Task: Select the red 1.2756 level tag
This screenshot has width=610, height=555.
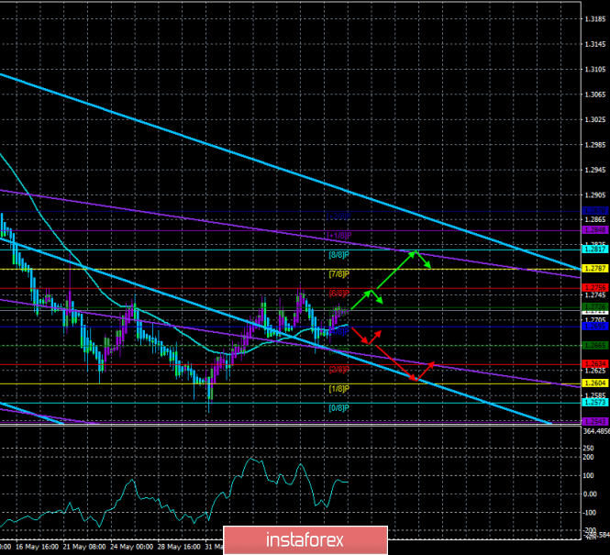Action: [594, 288]
